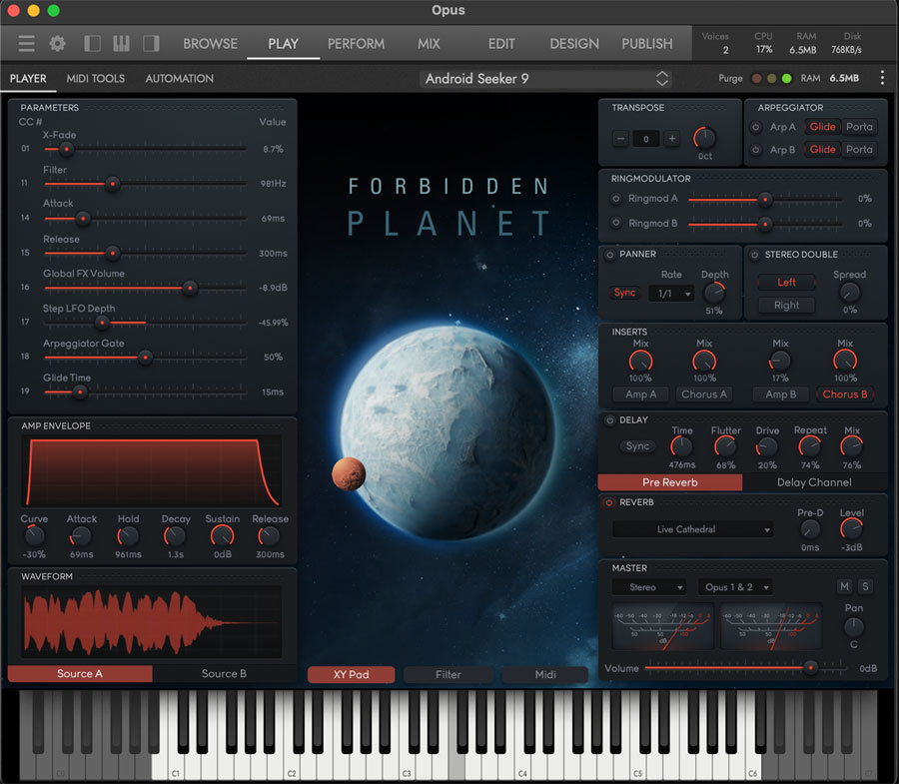Open the Live Cathedral reverb dropdown
The width and height of the screenshot is (899, 784).
coord(692,529)
